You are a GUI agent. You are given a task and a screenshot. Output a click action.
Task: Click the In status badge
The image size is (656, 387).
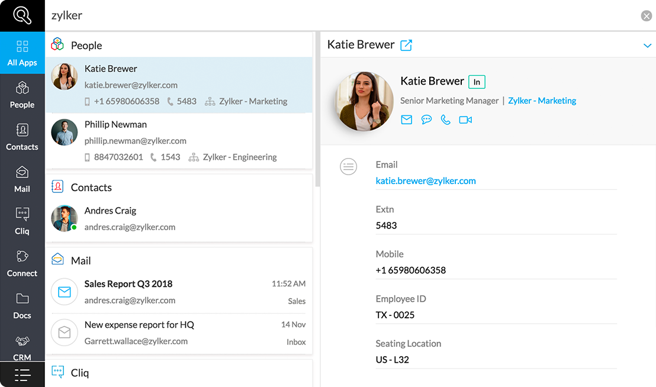click(x=477, y=82)
